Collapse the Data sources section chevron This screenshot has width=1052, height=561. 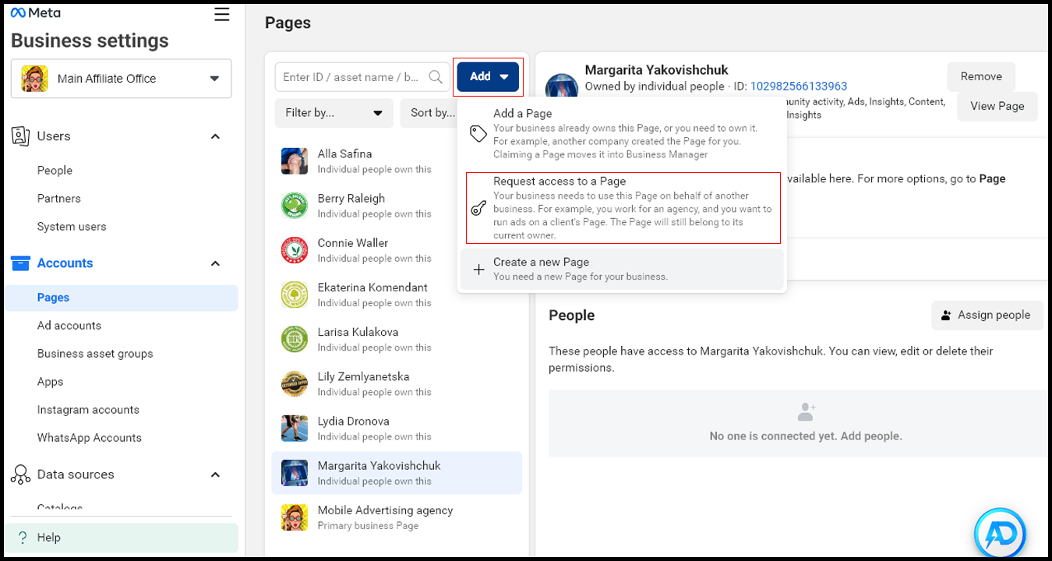click(x=216, y=475)
